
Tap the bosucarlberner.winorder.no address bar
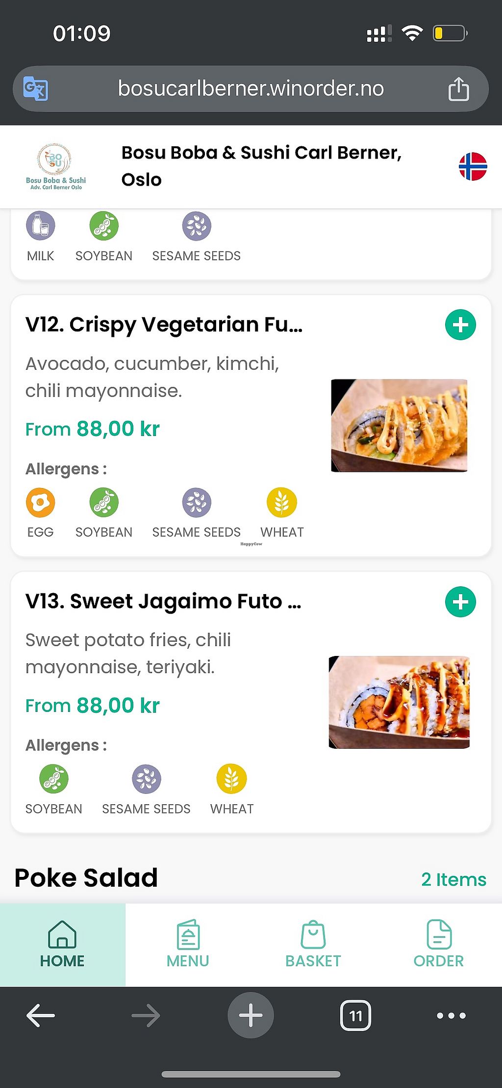251,89
